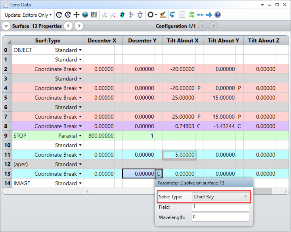291x232 pixels.
Task: Click the map icon in the toolbar
Action: coord(94,15)
